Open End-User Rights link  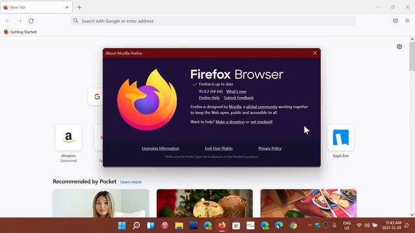(x=219, y=148)
